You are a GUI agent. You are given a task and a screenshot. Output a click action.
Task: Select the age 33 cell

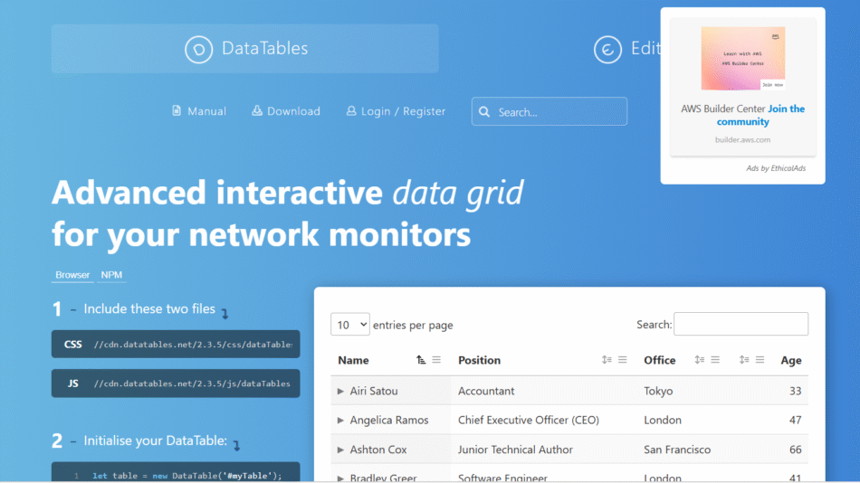(796, 391)
